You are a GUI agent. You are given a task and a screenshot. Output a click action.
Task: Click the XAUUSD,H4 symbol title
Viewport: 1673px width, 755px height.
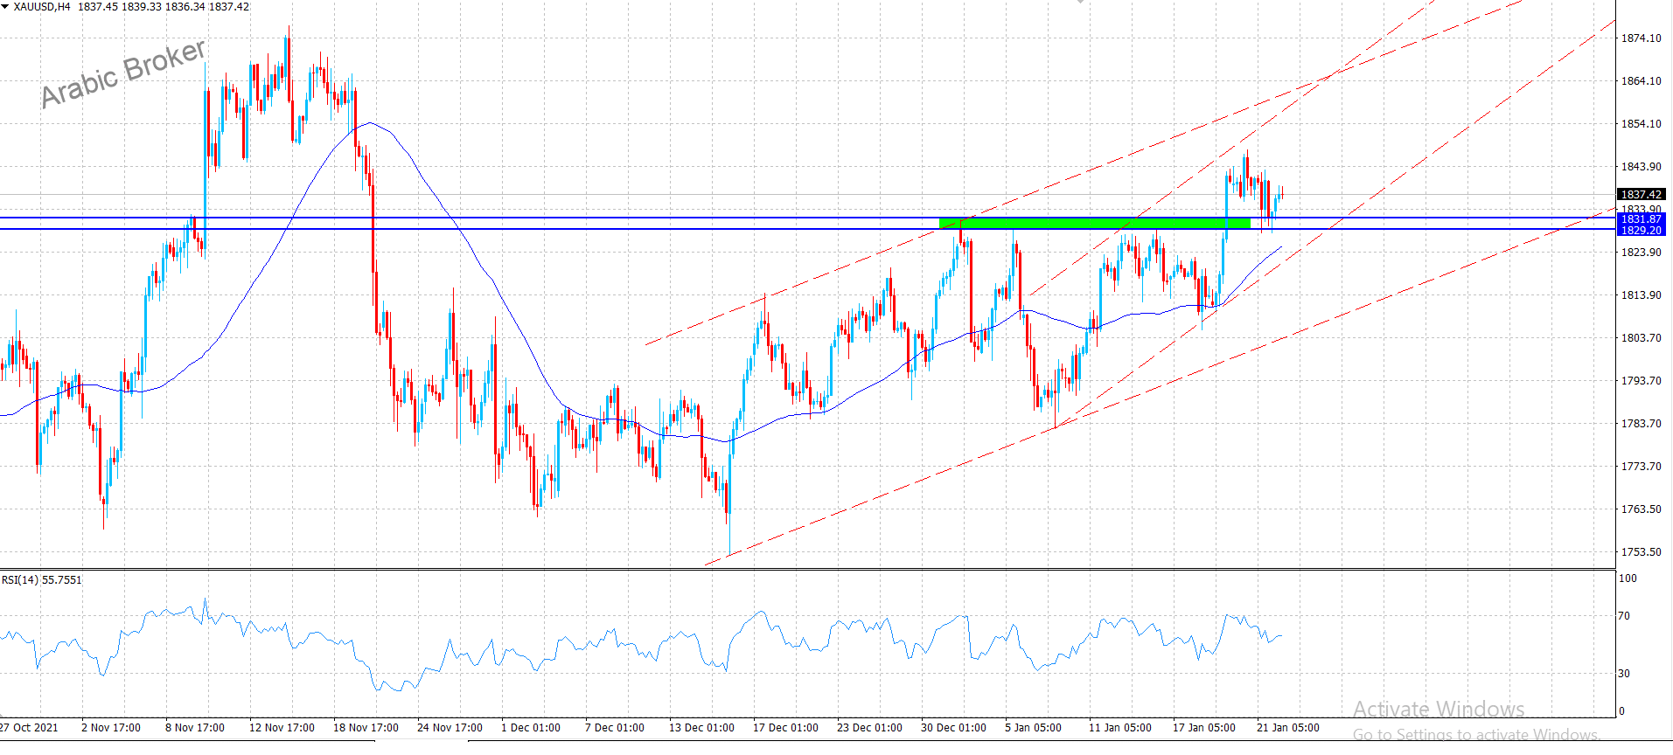pos(42,7)
